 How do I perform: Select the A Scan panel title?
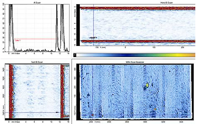click(36, 2)
